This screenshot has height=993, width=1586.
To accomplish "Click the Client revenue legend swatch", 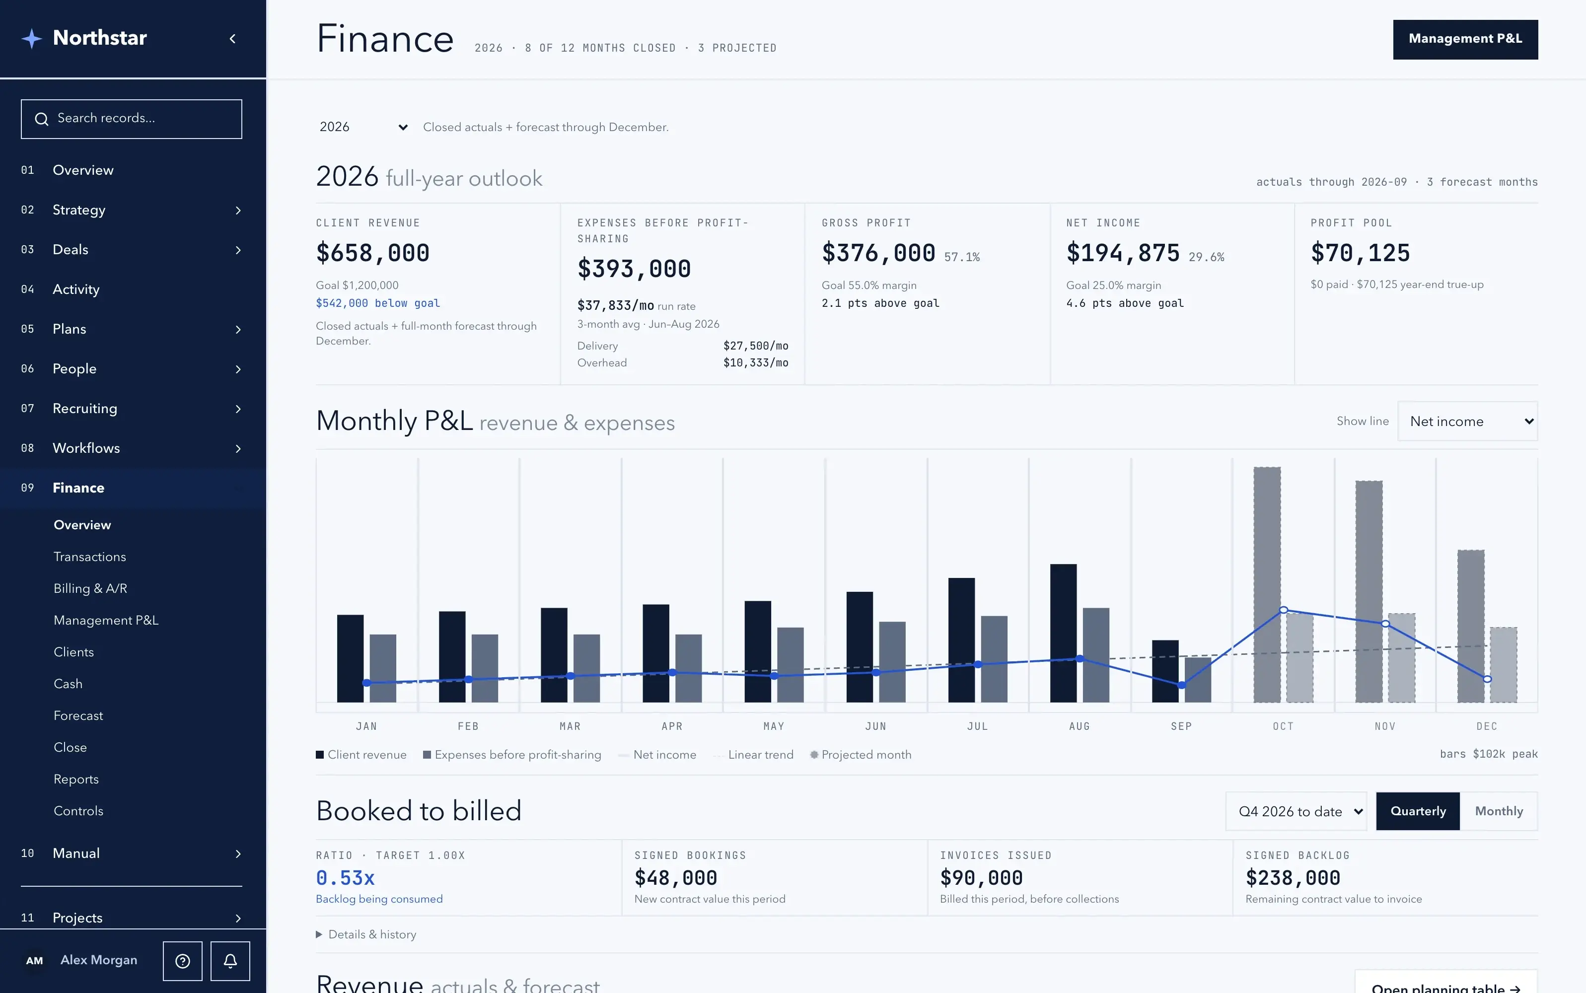I will 320,755.
